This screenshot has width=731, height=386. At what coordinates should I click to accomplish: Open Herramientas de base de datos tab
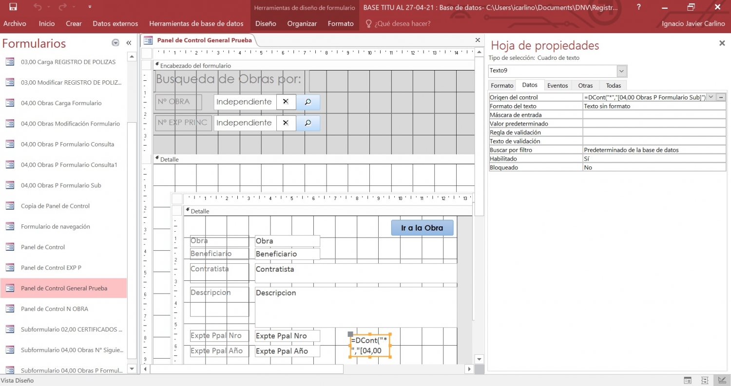pyautogui.click(x=196, y=23)
